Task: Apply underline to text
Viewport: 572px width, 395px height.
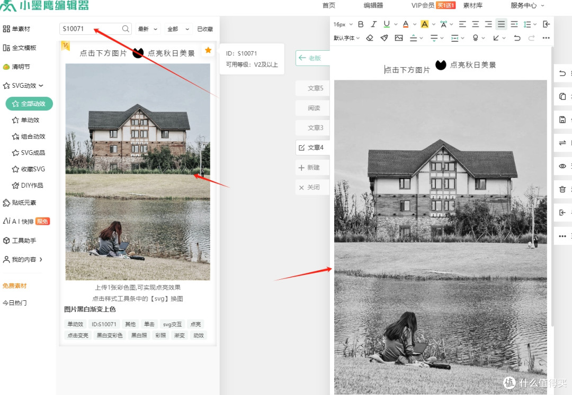Action: (x=387, y=24)
